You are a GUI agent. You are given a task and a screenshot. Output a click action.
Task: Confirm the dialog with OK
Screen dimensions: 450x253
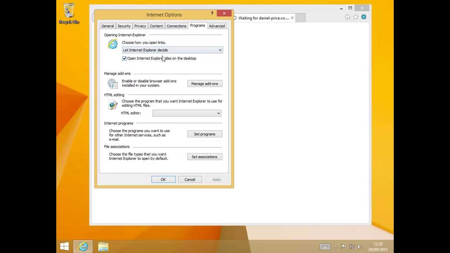[x=163, y=180]
